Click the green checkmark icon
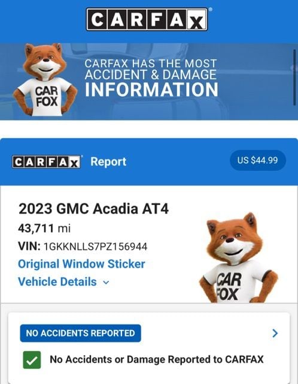Viewport: 298px width, 384px height. click(x=32, y=360)
